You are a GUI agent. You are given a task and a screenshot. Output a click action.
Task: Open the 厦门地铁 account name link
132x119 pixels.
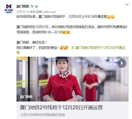23,7
